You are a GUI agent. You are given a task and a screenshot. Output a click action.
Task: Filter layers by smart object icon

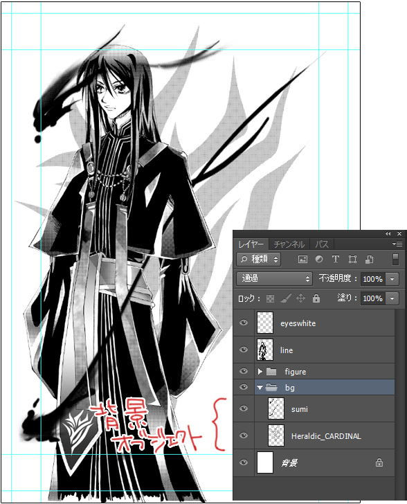[x=370, y=260]
